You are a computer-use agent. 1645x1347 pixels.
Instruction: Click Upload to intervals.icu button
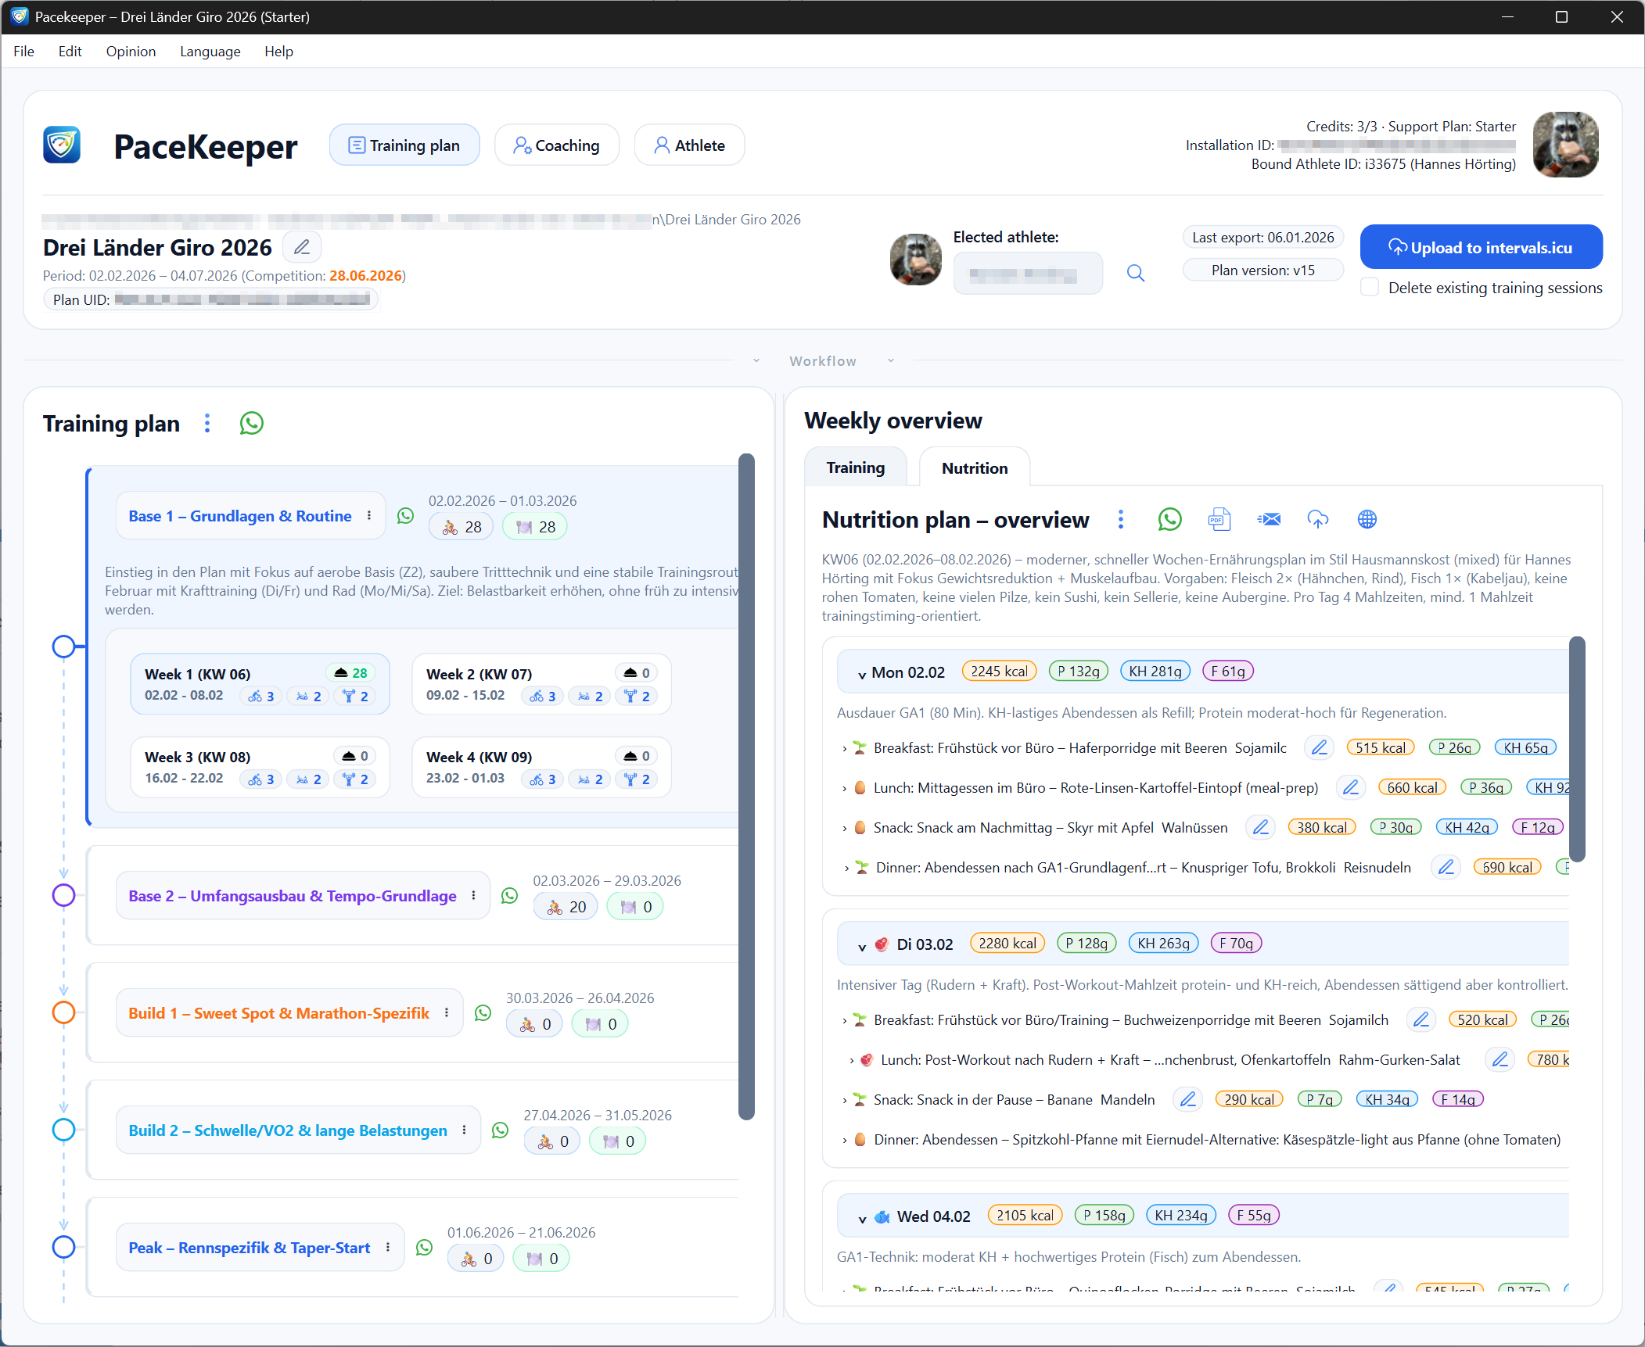1481,247
